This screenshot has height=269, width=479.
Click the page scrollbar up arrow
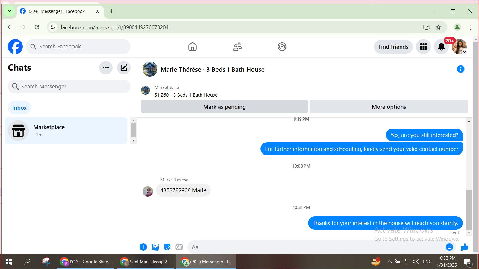pyautogui.click(x=476, y=39)
